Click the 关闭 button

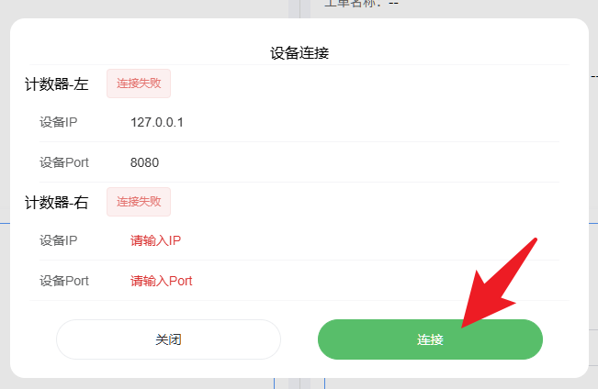(168, 339)
